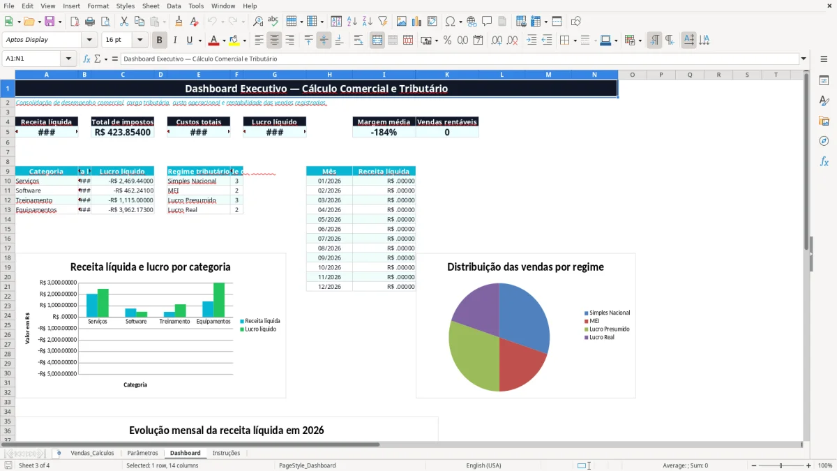Insert Hyperlink icon
This screenshot has width=837, height=471.
(472, 22)
